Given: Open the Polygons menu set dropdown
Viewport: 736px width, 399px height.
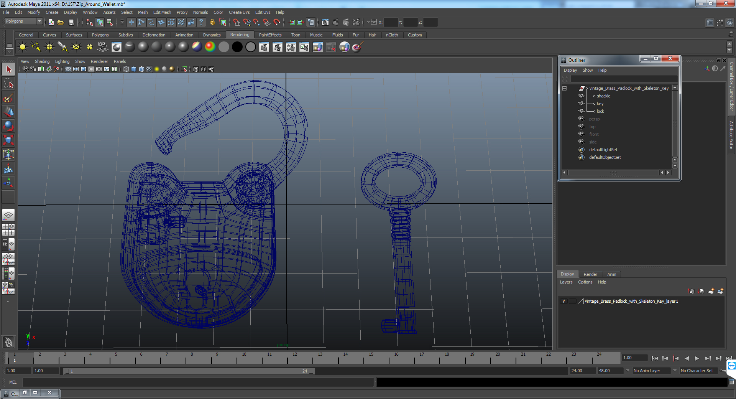Looking at the screenshot, I should pyautogui.click(x=23, y=21).
